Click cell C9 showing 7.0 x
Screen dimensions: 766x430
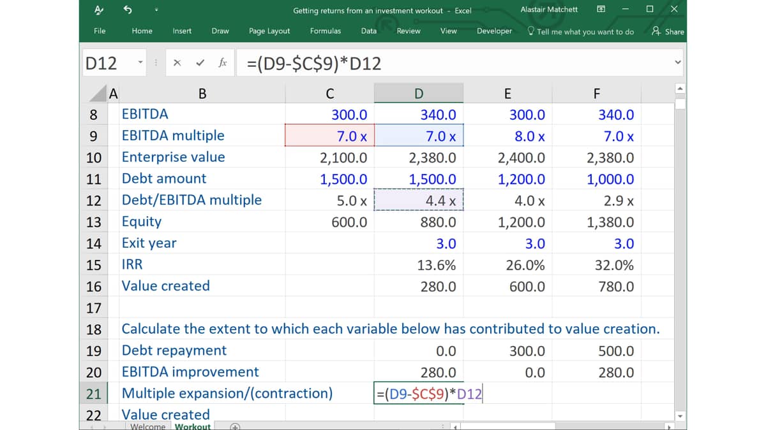coord(329,136)
